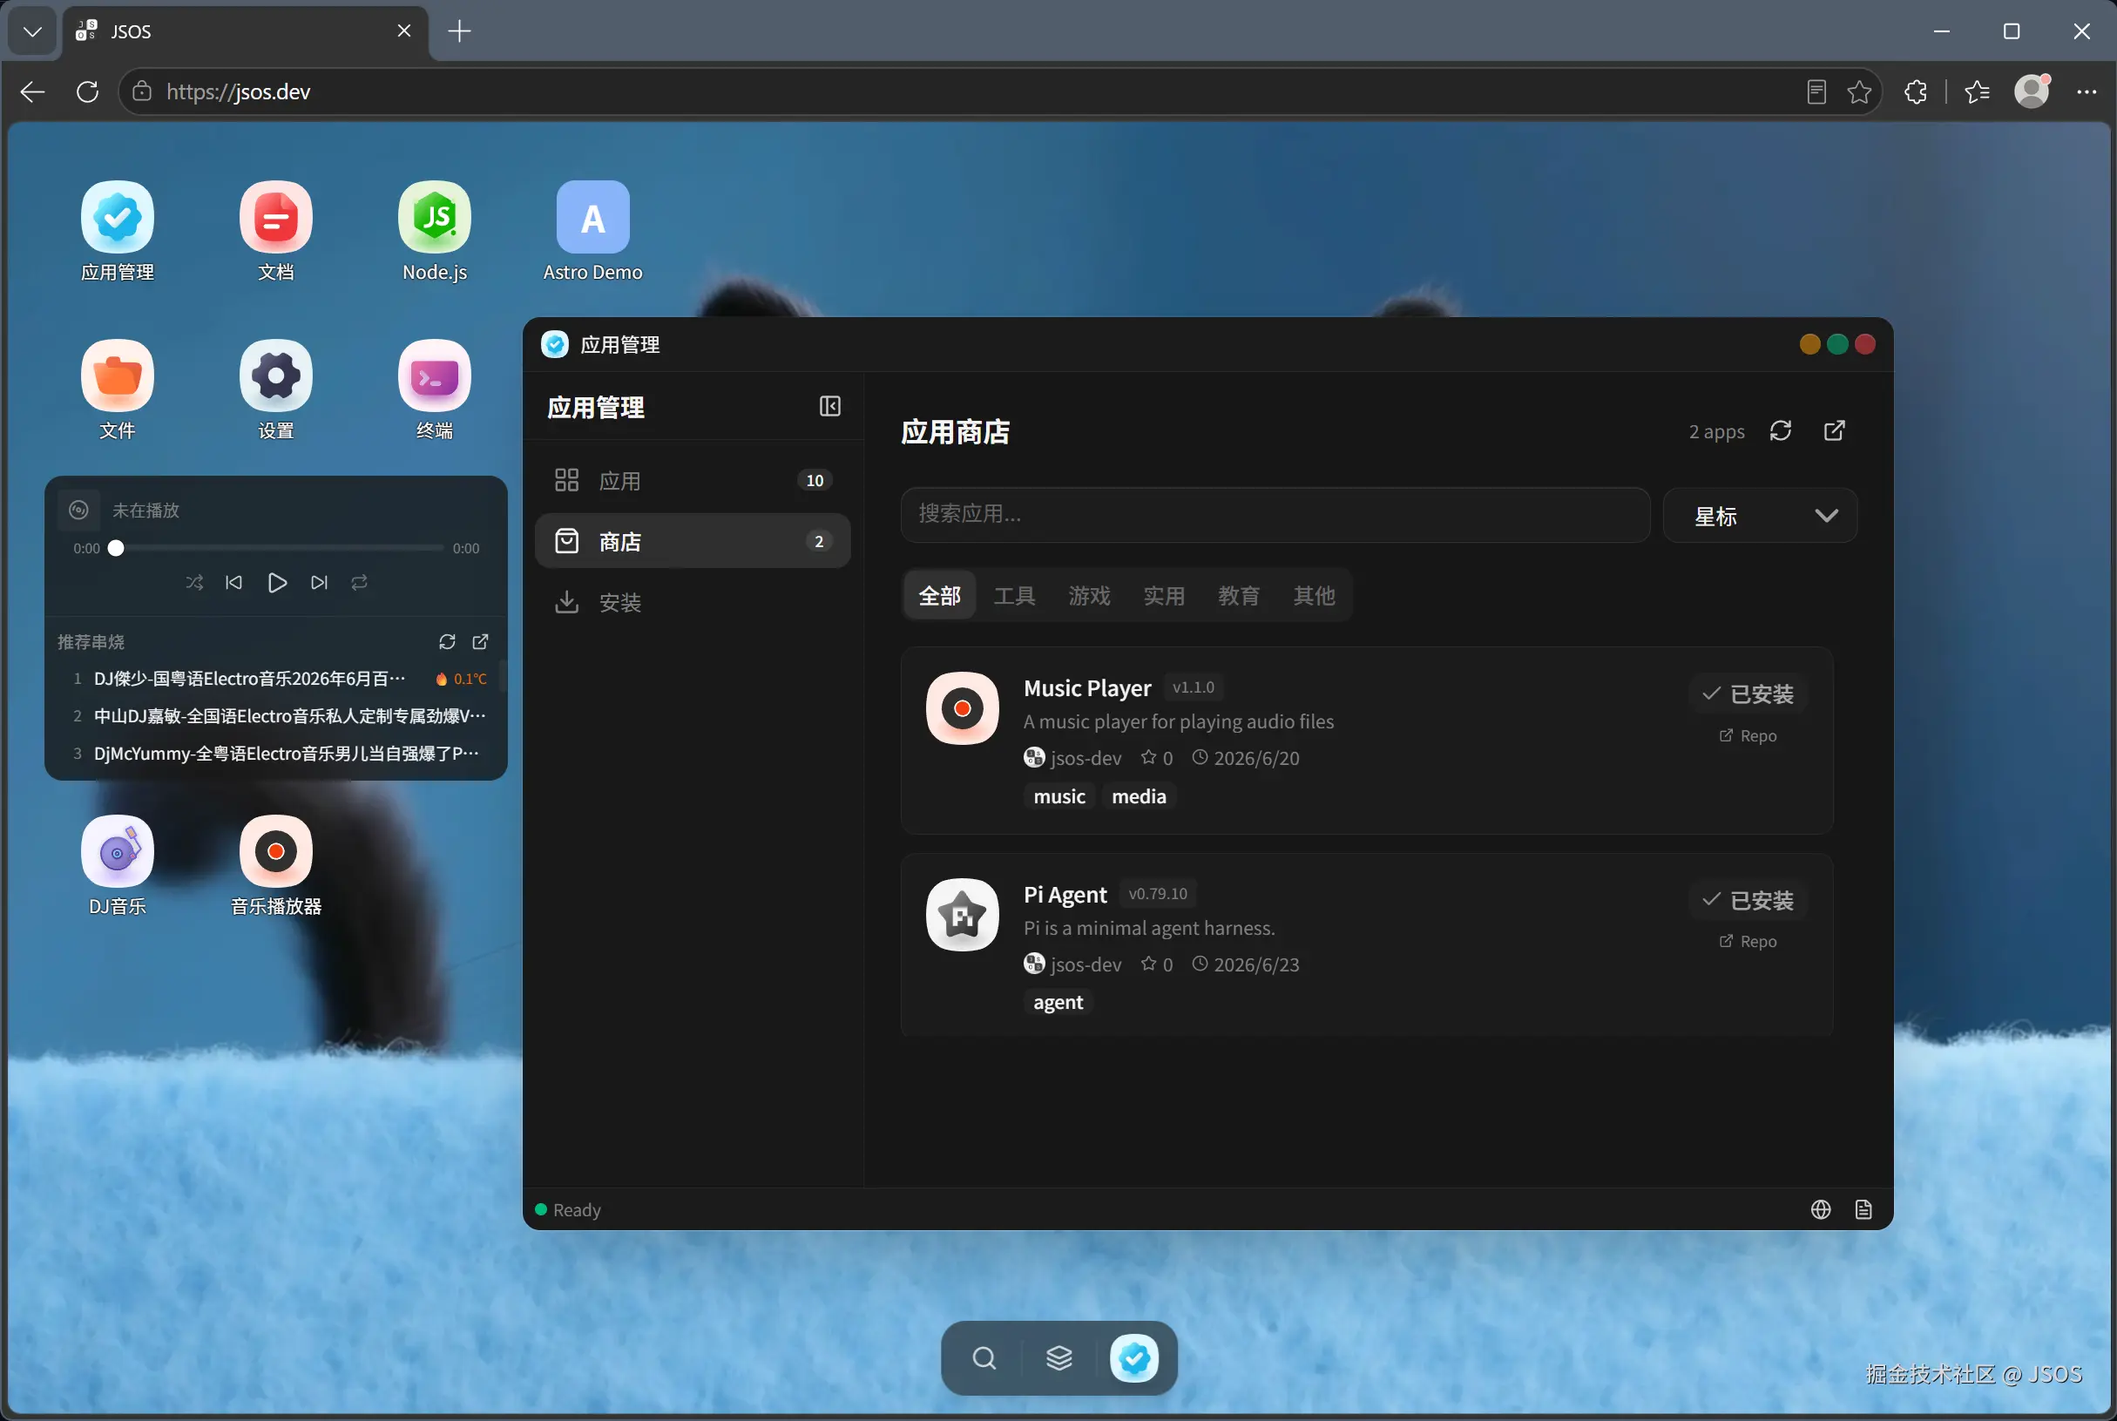Switch to the 游戏 category tab
The height and width of the screenshot is (1421, 2117).
1089,595
